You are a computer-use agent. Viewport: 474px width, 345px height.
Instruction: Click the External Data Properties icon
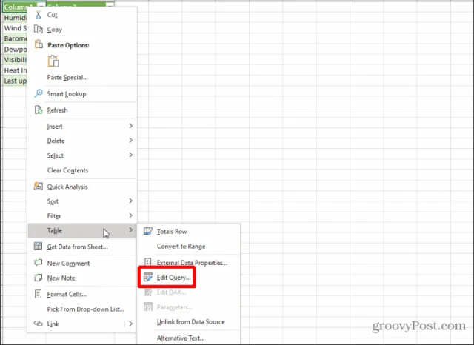(148, 261)
